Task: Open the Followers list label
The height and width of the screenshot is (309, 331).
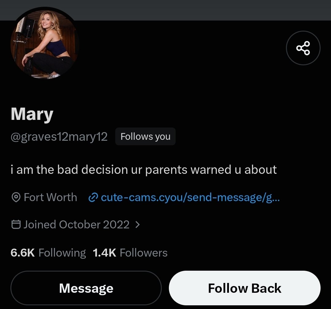Action: pyautogui.click(x=143, y=253)
